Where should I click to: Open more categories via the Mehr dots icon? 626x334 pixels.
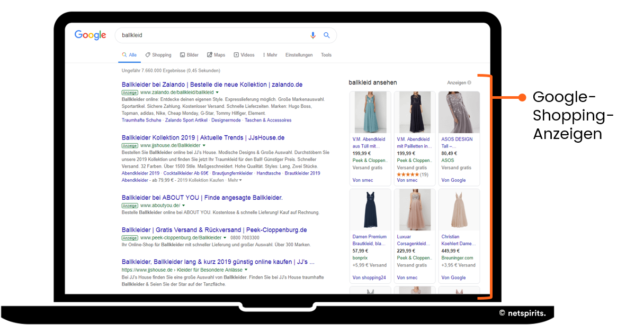click(x=264, y=55)
